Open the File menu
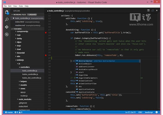The image size is (163, 115). [x=5, y=6]
